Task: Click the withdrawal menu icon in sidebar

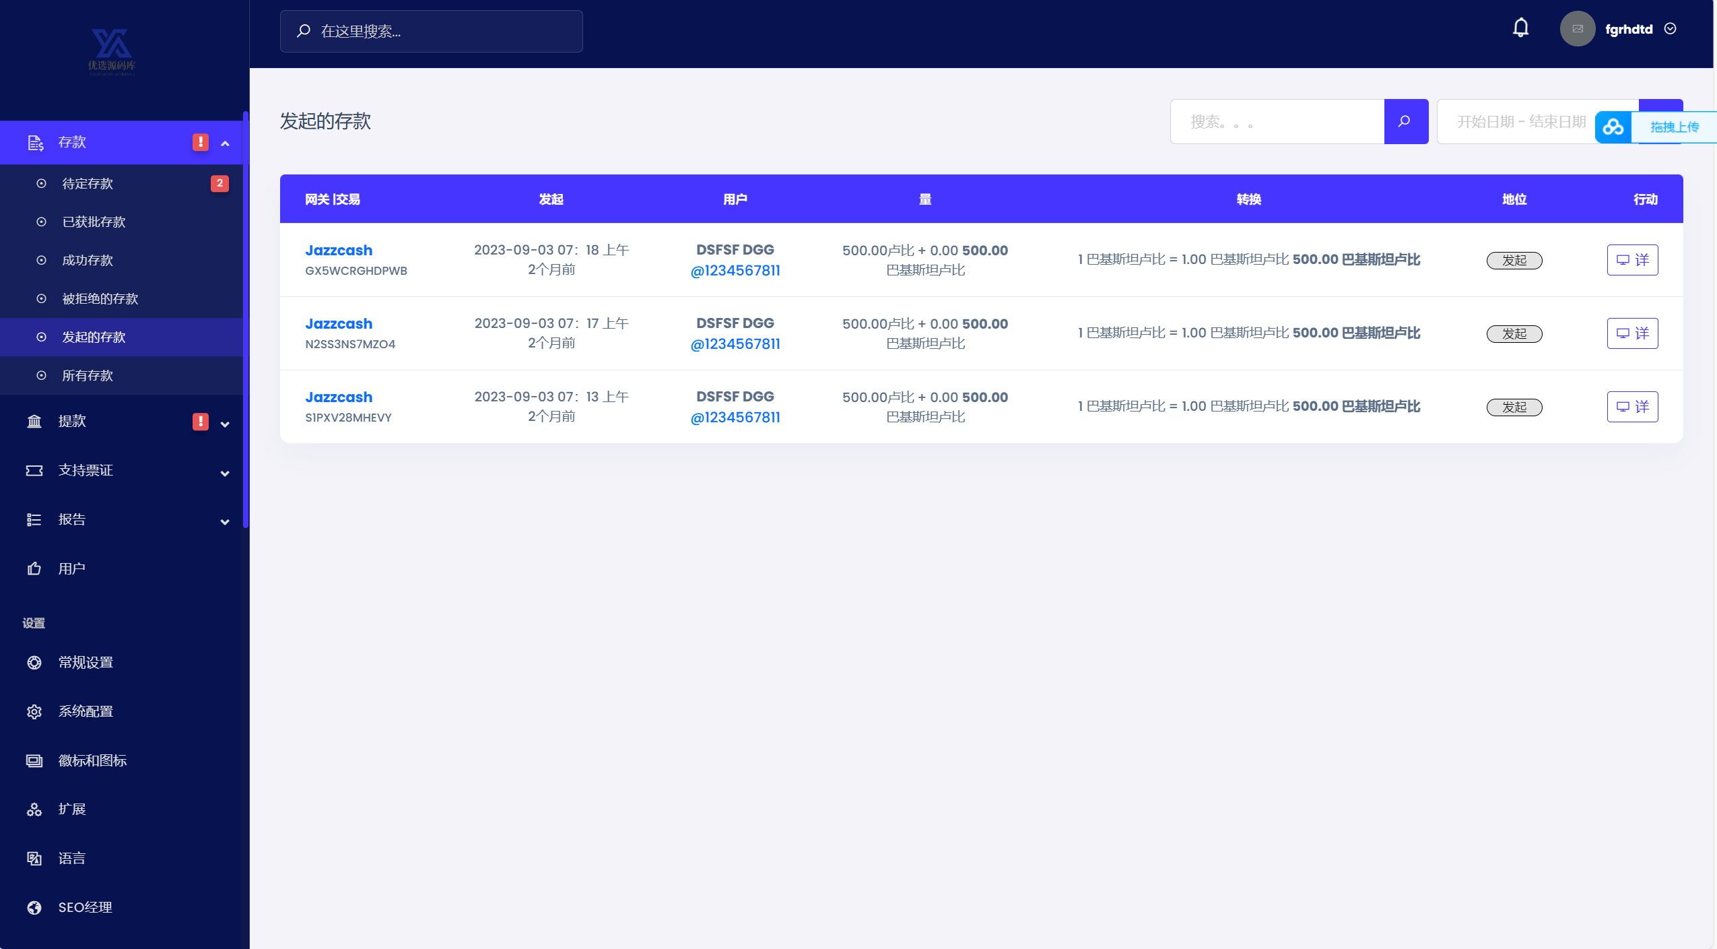Action: pyautogui.click(x=34, y=422)
